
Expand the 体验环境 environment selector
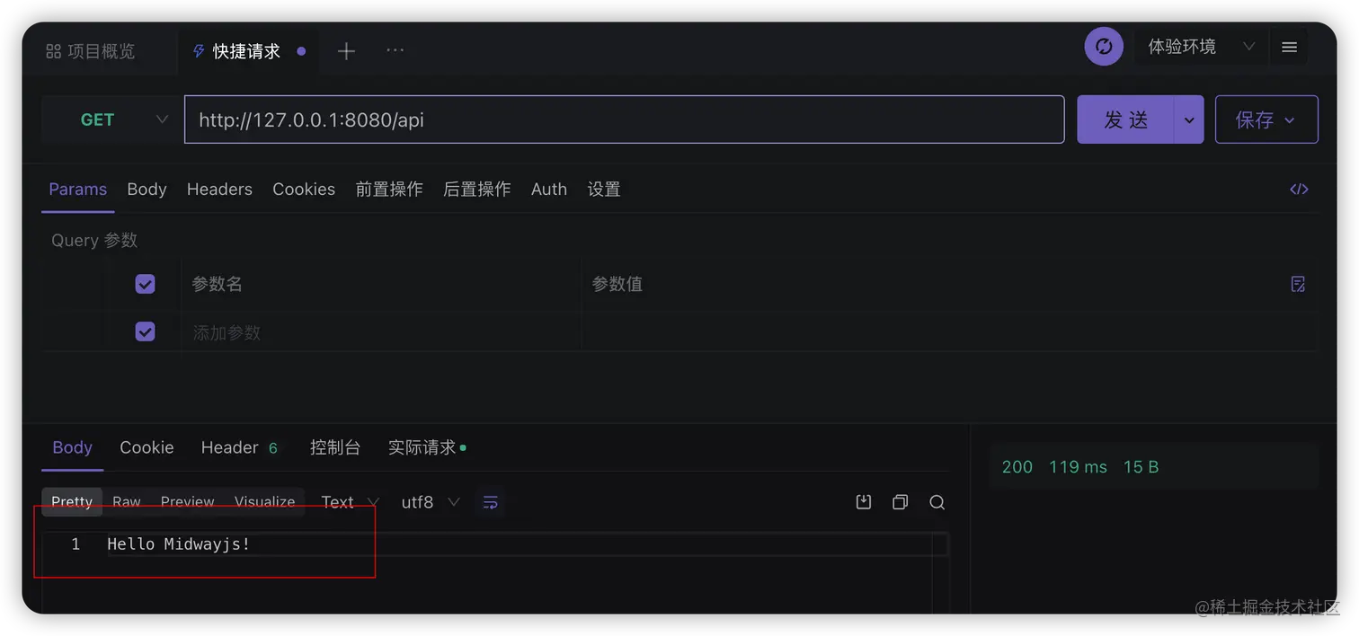point(1201,47)
